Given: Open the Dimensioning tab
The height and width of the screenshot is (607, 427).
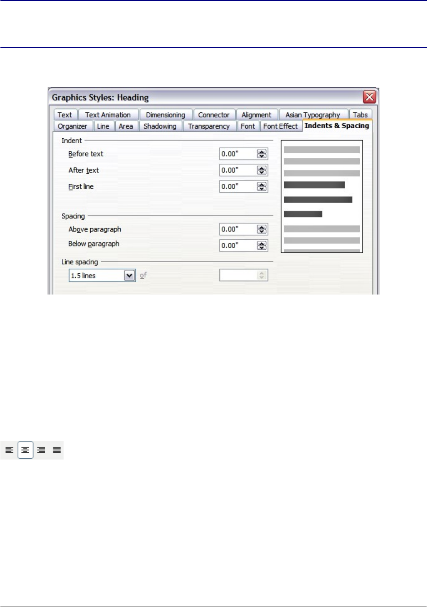Looking at the screenshot, I should pos(165,115).
